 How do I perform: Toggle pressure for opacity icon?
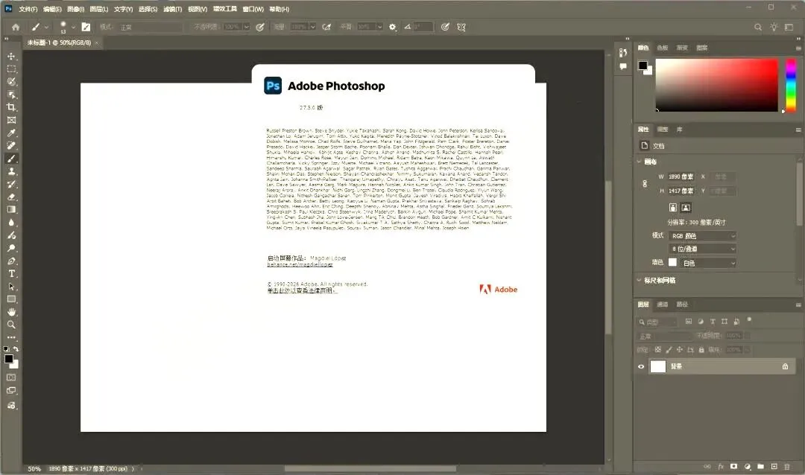pyautogui.click(x=260, y=28)
